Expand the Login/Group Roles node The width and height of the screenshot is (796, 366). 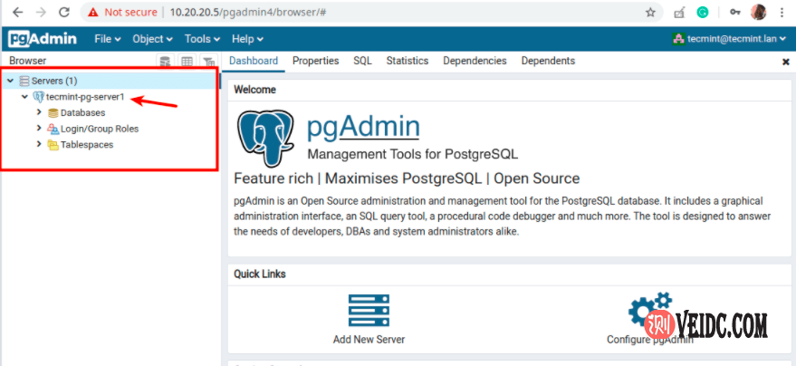point(39,129)
